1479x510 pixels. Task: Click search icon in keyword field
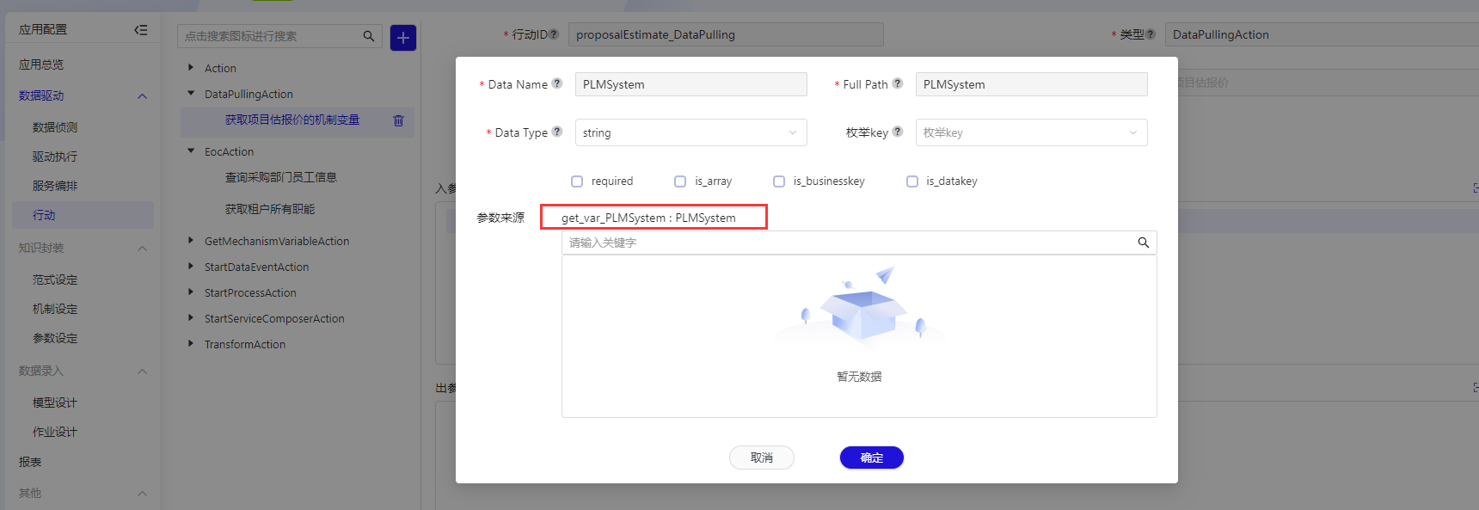[x=1144, y=243]
